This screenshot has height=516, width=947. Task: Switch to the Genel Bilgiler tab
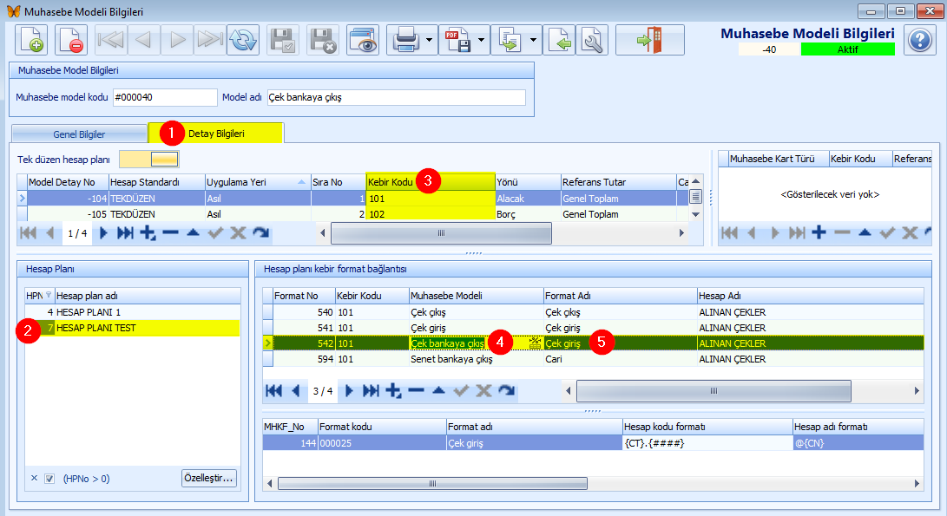[x=79, y=134]
